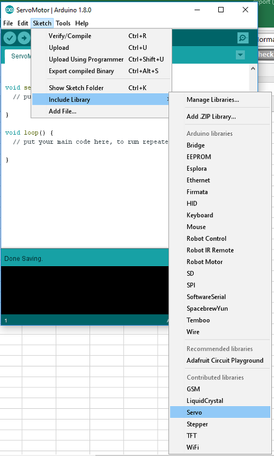
Task: Open the File menu
Action: pyautogui.click(x=8, y=23)
